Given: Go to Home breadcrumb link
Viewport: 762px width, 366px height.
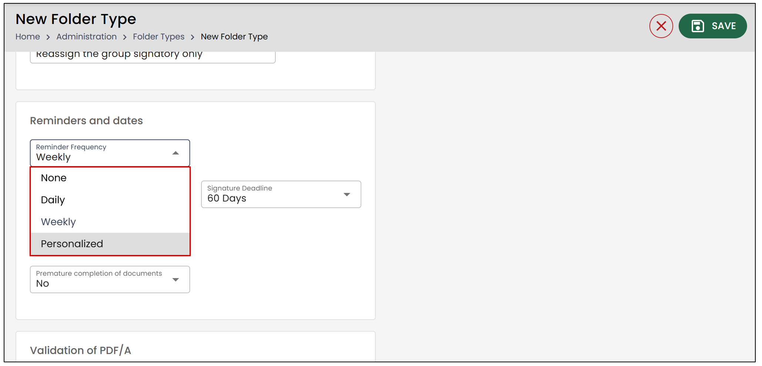Looking at the screenshot, I should coord(28,37).
